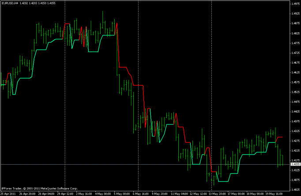Click the 1.4975 price axis label
Image resolution: width=301 pixels, height=196 pixels.
295,4
